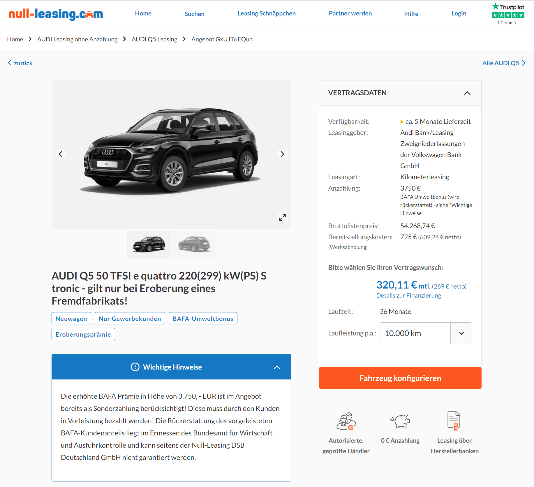Go back via the zurück link
This screenshot has width=534, height=487.
pyautogui.click(x=20, y=63)
